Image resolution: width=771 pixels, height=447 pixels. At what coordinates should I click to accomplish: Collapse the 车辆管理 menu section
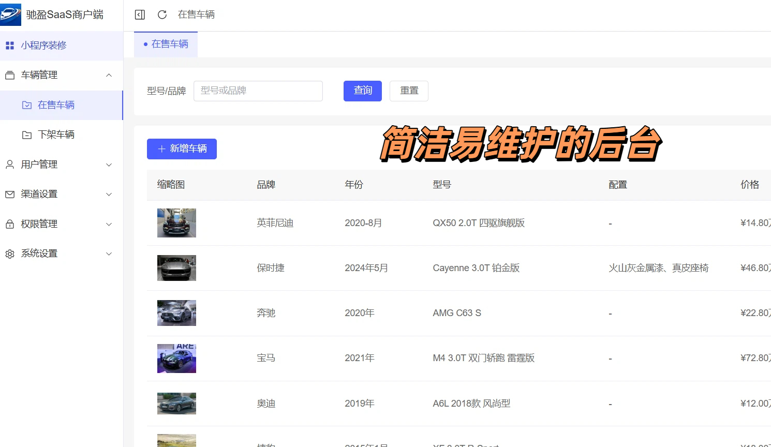tap(109, 74)
